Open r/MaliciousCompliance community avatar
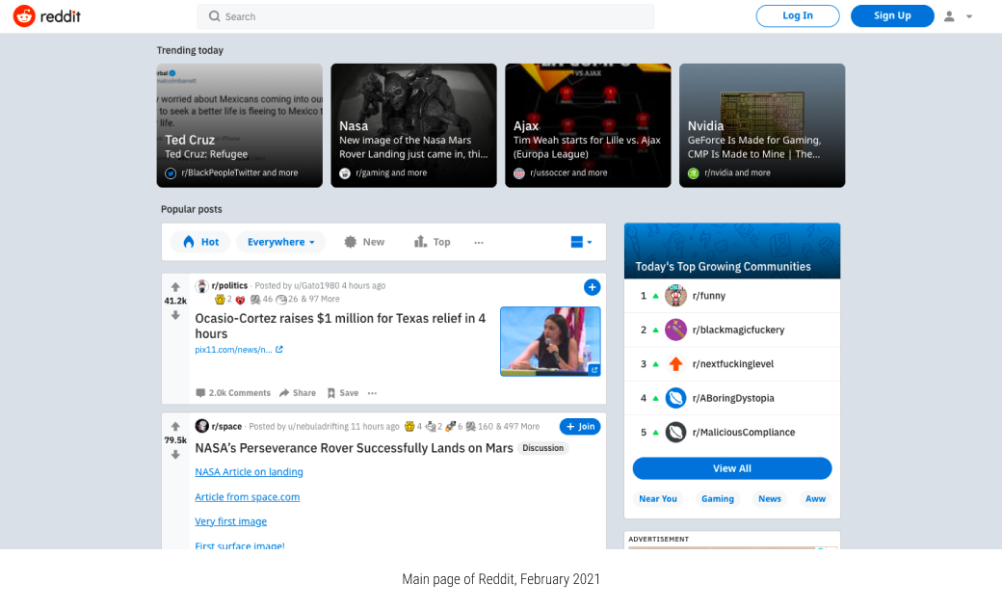 (x=675, y=433)
